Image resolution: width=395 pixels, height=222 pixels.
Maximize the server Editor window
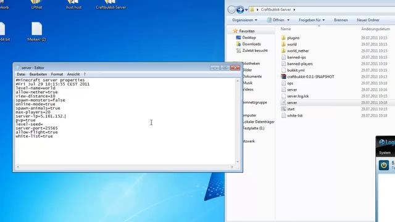225,67
